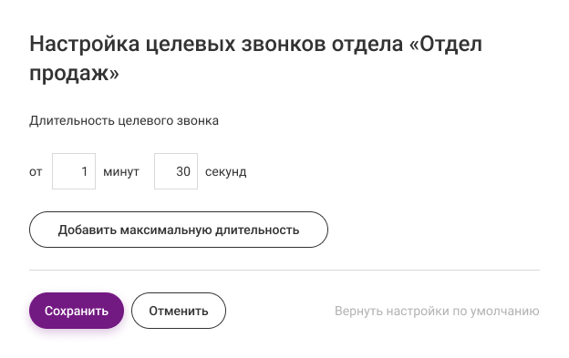Click the horizontal divider above the Save button
The image size is (569, 358).
click(x=284, y=270)
